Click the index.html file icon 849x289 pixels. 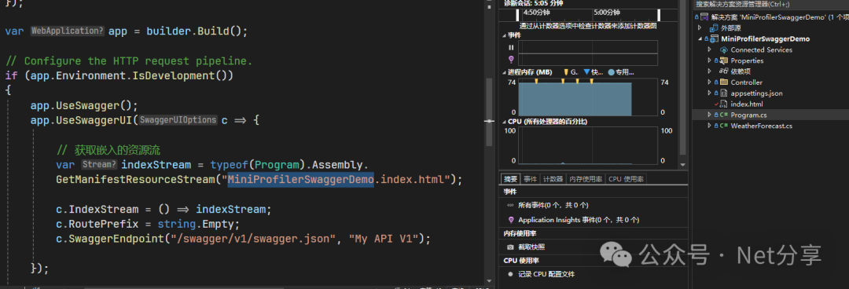point(724,104)
